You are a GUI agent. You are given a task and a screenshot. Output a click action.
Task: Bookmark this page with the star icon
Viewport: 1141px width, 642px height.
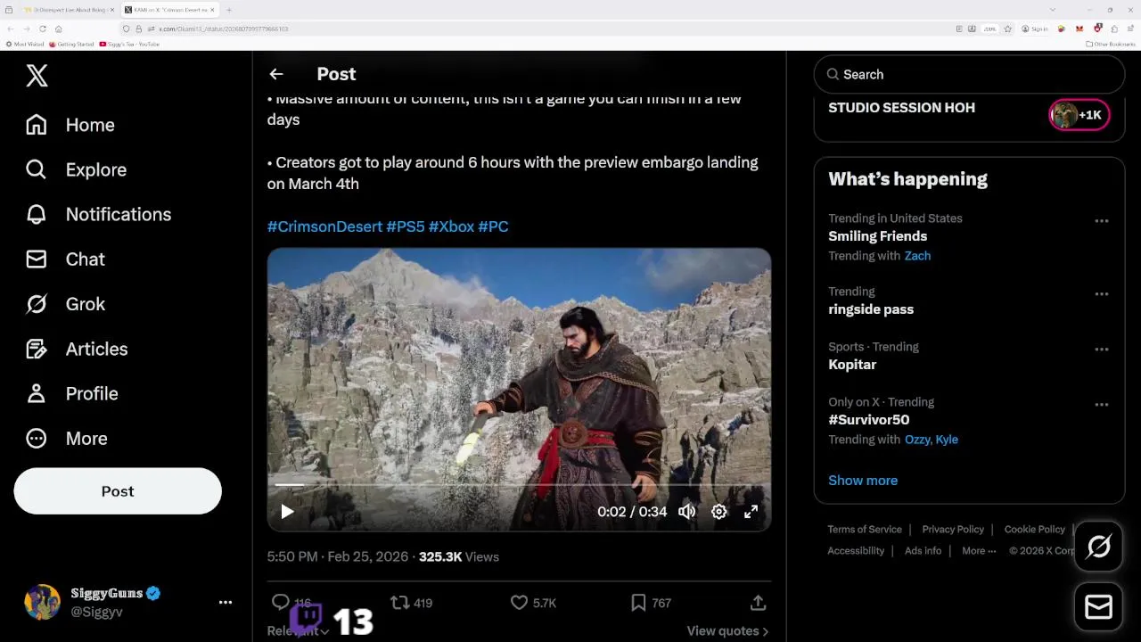click(x=1008, y=29)
